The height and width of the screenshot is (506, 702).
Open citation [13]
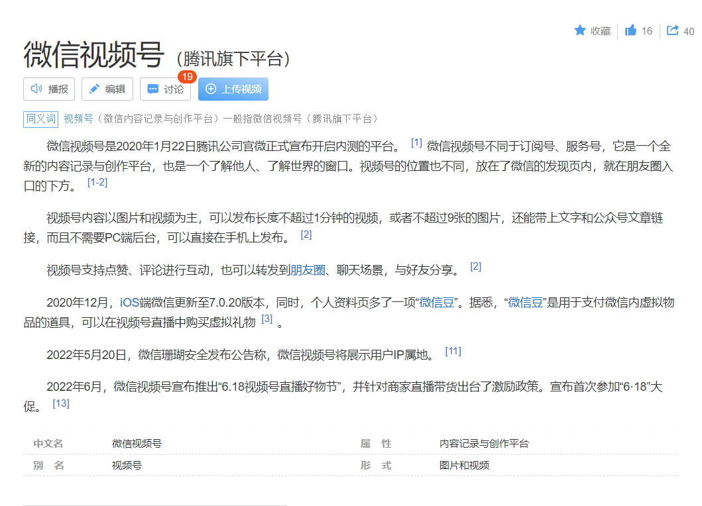coord(61,403)
